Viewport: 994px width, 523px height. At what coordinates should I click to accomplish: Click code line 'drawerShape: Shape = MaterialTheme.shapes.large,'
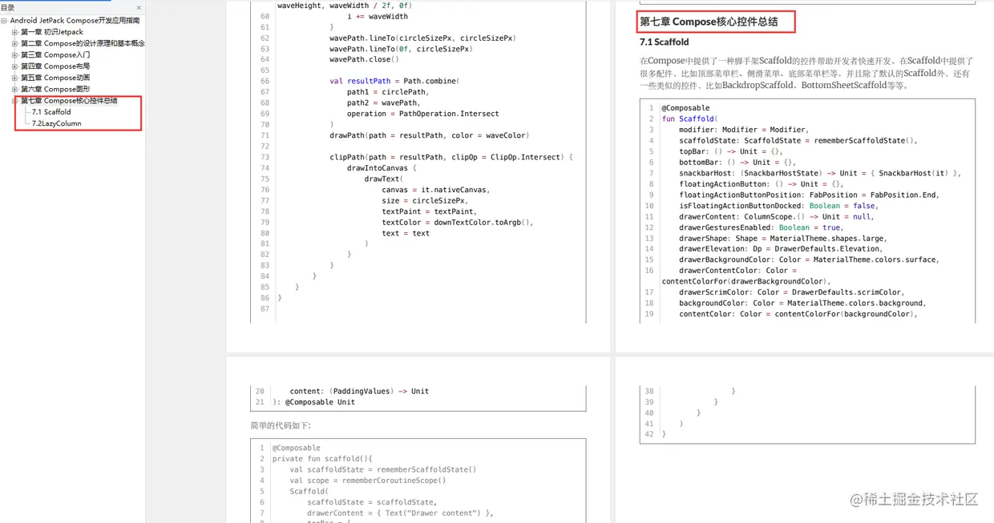point(783,239)
